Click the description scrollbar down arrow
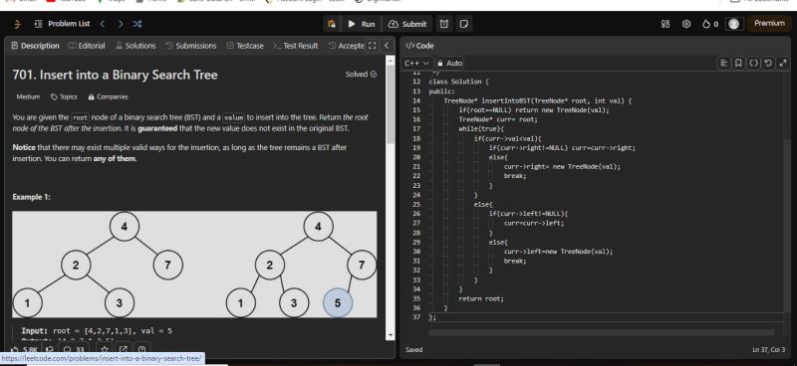Image resolution: width=797 pixels, height=366 pixels. click(x=391, y=335)
